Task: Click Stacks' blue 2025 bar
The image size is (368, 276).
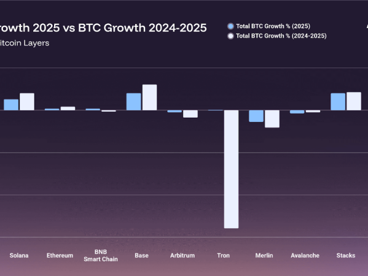Action: click(x=338, y=102)
